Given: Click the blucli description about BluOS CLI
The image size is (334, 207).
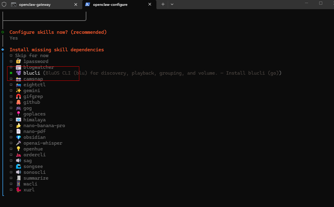Looking at the screenshot, I should click(x=162, y=73).
